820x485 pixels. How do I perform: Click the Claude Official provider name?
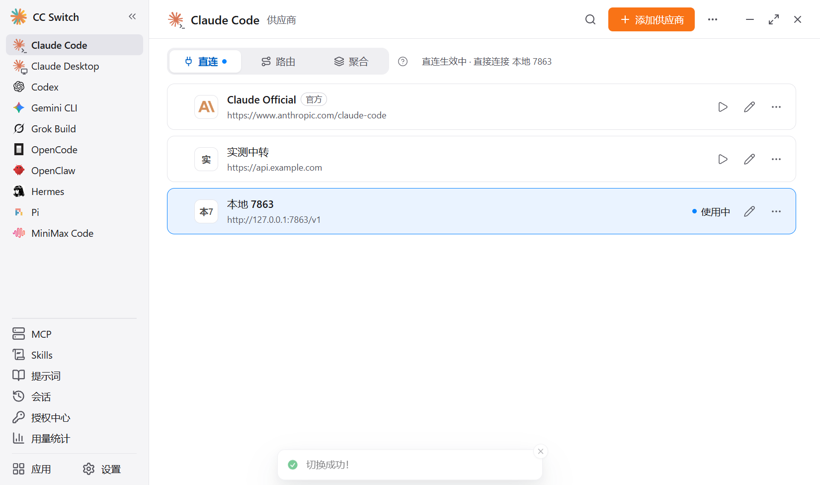(x=261, y=99)
